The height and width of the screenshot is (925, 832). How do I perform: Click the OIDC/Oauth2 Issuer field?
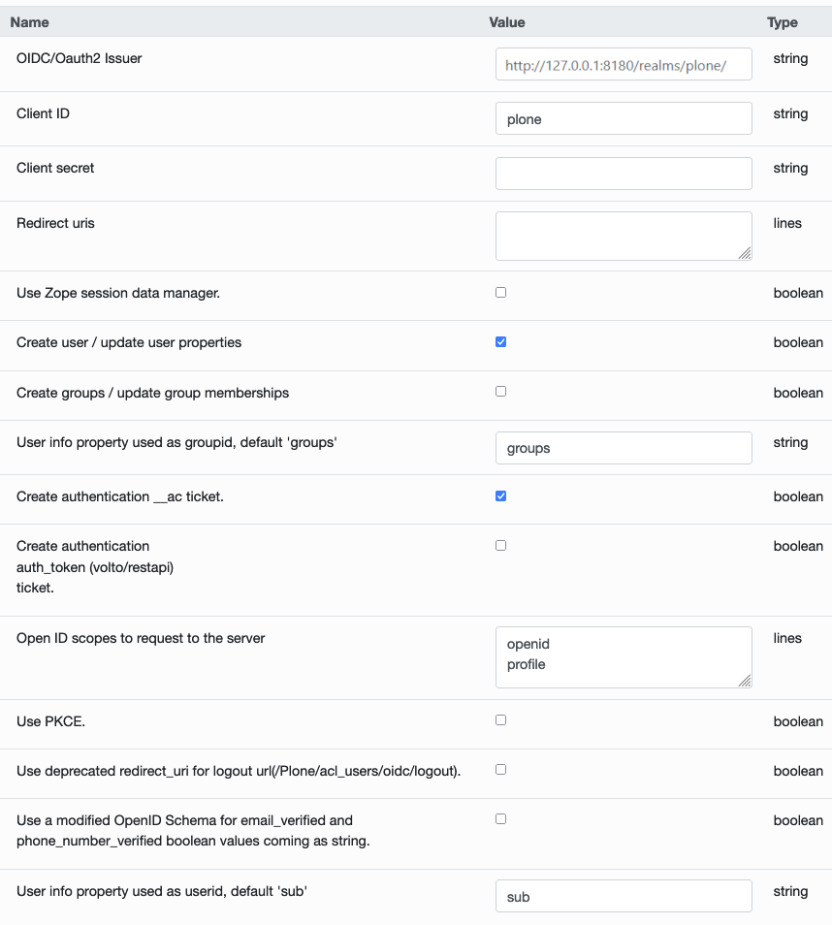click(x=624, y=65)
